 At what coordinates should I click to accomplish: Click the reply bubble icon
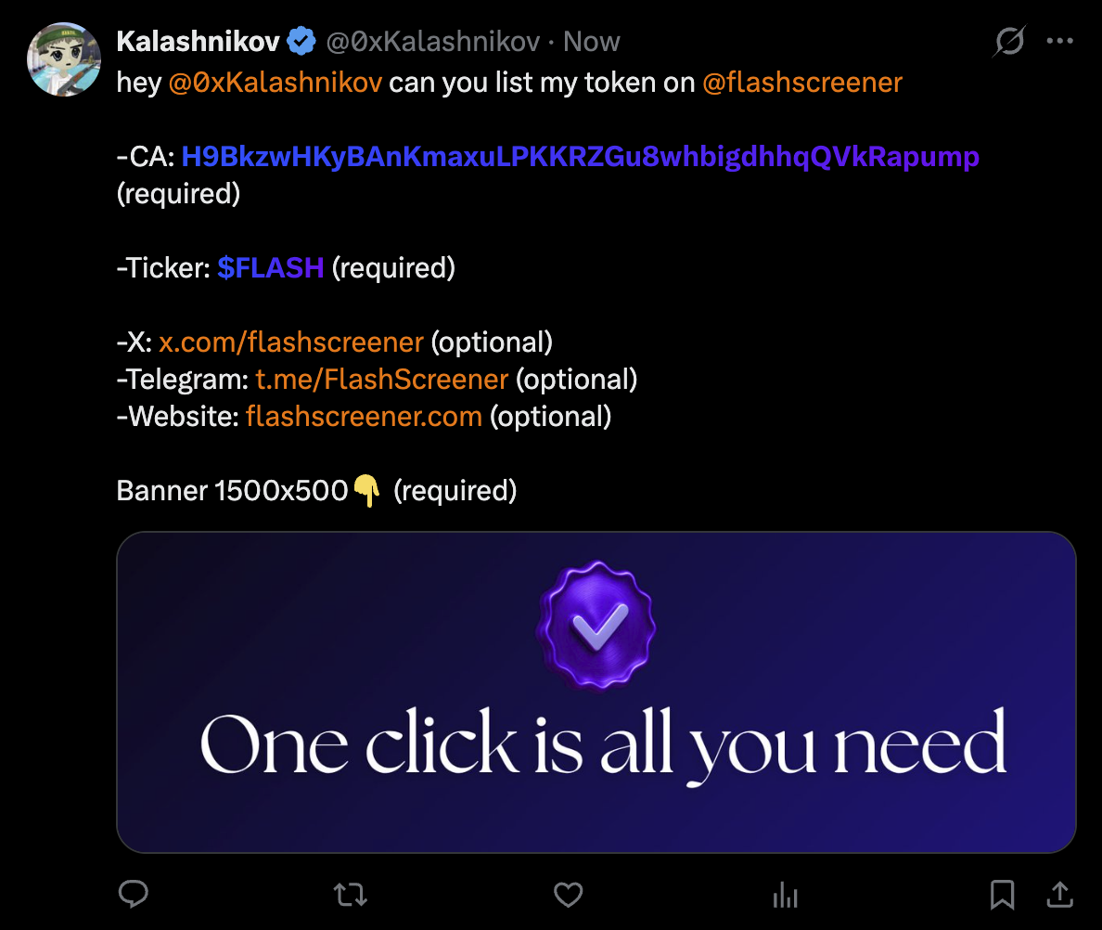[x=134, y=895]
